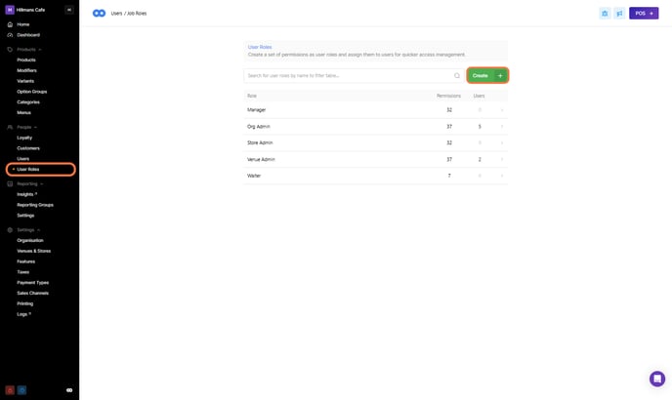Image resolution: width=672 pixels, height=400 pixels.
Task: Click the search magnifier icon
Action: (x=456, y=75)
